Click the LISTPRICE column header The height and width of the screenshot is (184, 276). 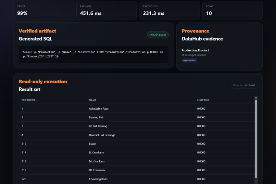point(203,100)
